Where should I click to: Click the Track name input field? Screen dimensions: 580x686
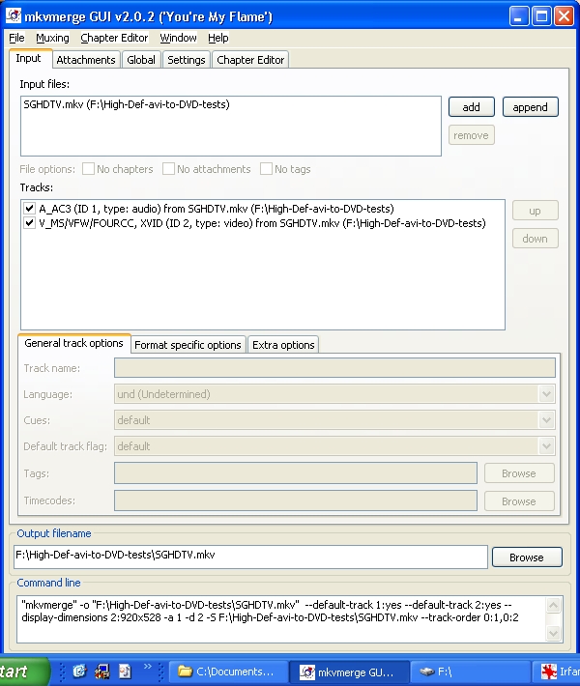[x=334, y=367]
